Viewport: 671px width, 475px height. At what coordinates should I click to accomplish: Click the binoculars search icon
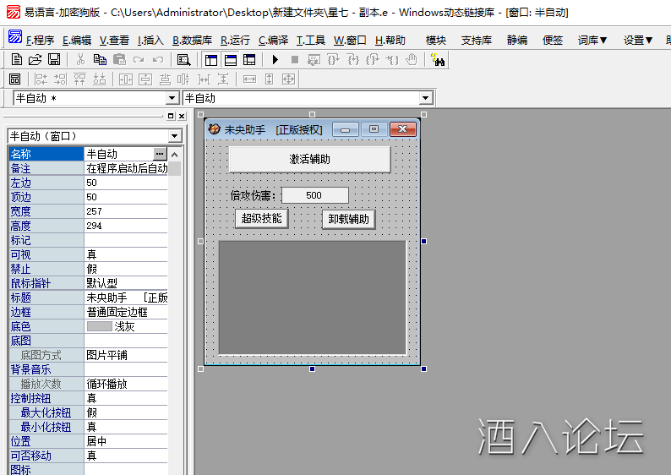click(x=437, y=59)
